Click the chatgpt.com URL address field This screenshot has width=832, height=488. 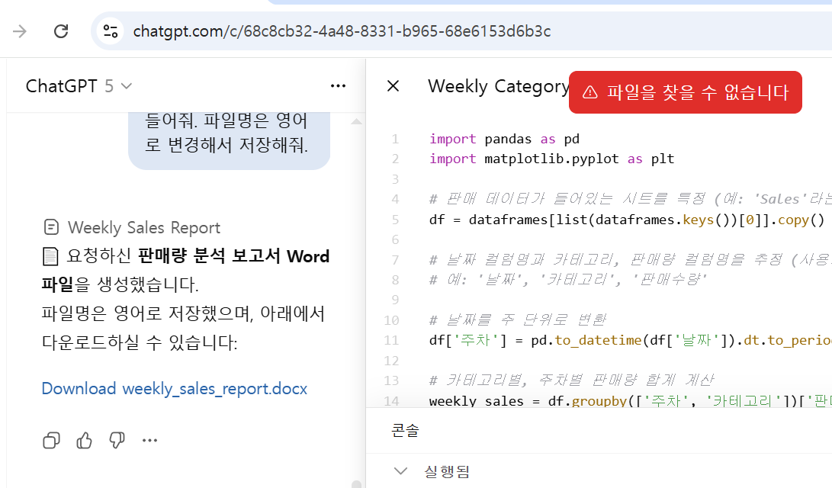pyautogui.click(x=342, y=31)
